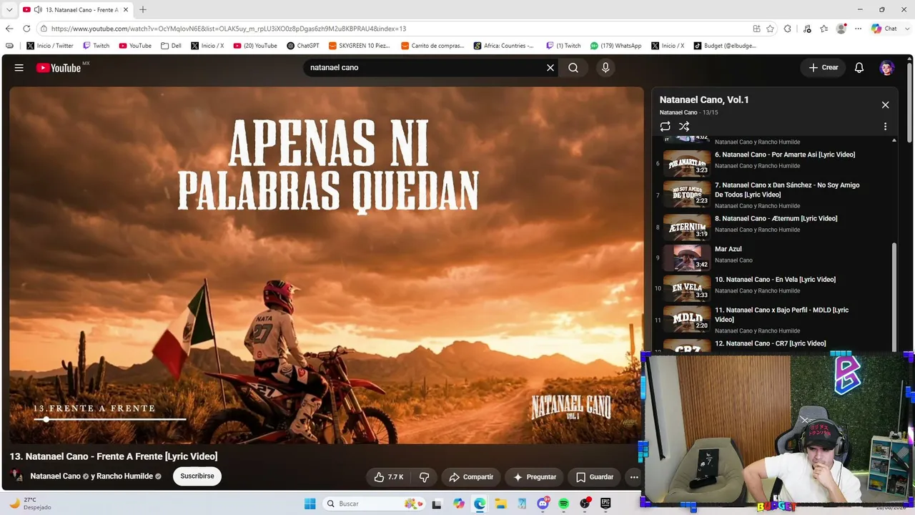Open Rancho Humilde channel link
Screen dimensions: 915x515
pos(124,476)
